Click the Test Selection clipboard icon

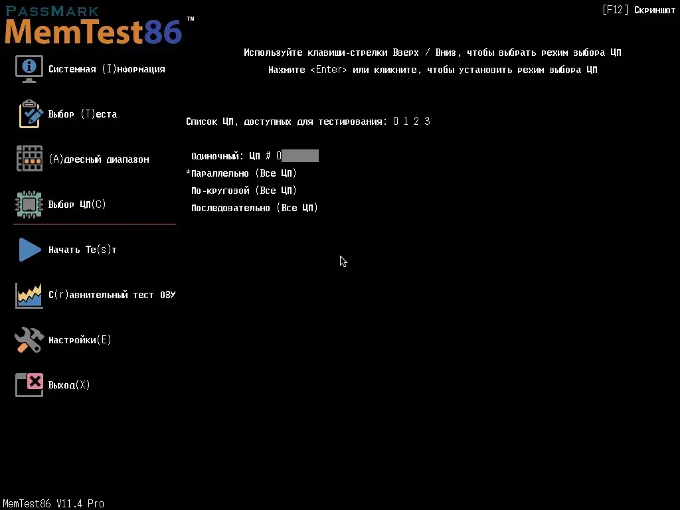pos(30,114)
